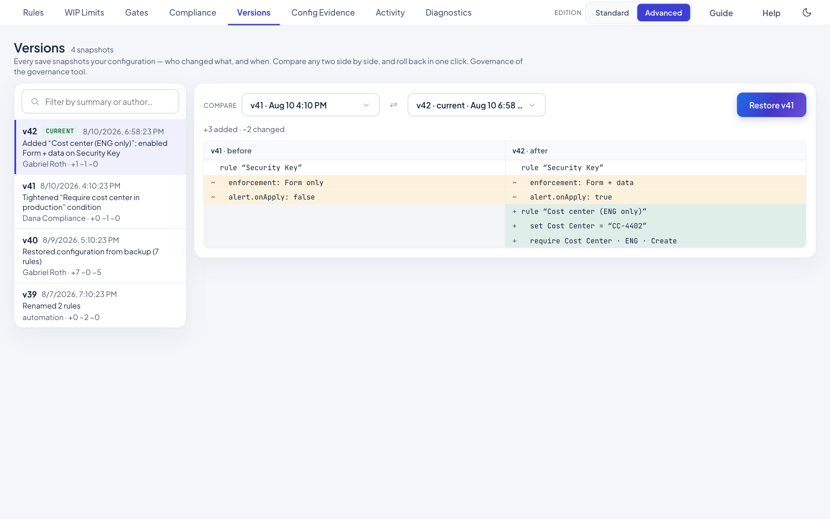The image size is (830, 519).
Task: Click added rule 'Cost center (ENG only)' line
Action: [655, 212]
